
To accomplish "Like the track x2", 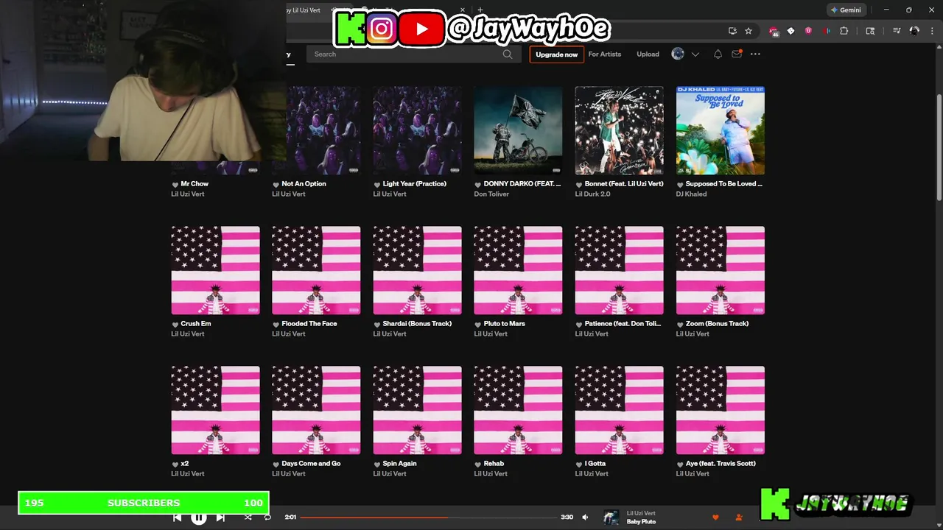I will tap(175, 464).
